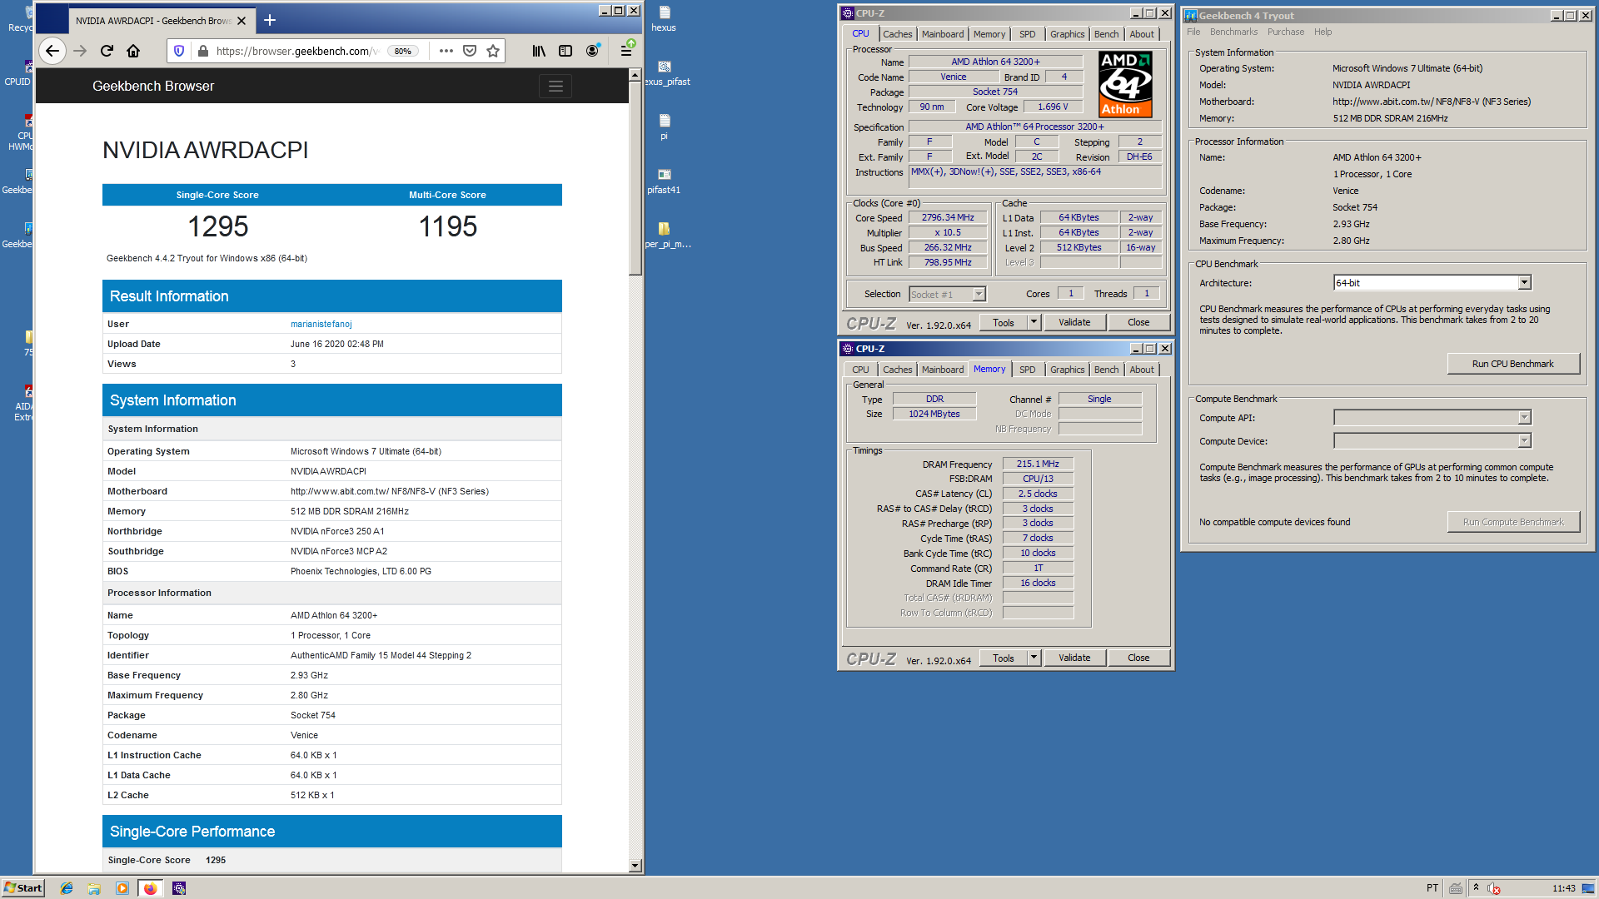Open Geekbench Purchase menu
Screen dimensions: 1599x899
coord(1286,32)
